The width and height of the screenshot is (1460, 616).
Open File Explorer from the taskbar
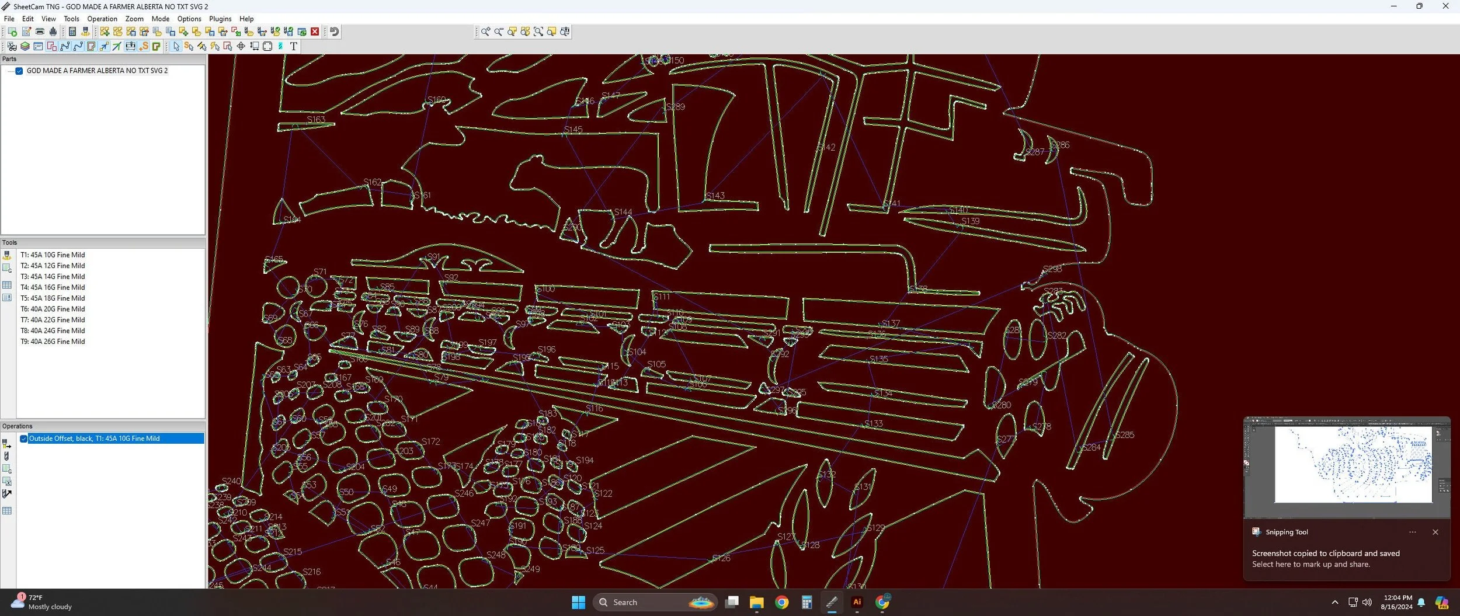[756, 603]
